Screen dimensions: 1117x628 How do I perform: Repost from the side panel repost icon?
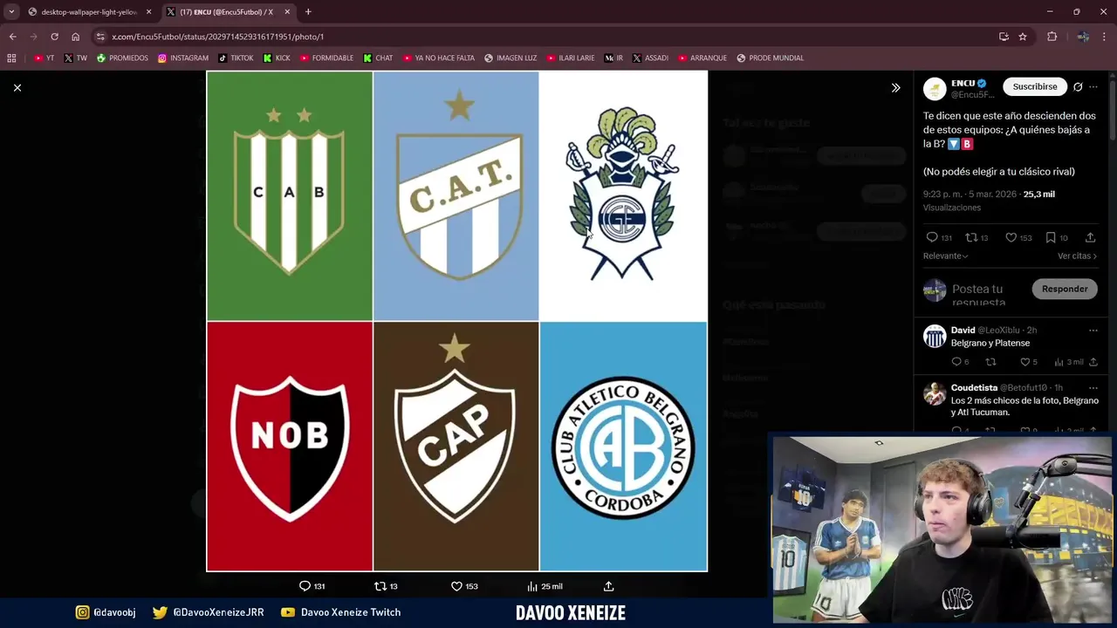971,237
